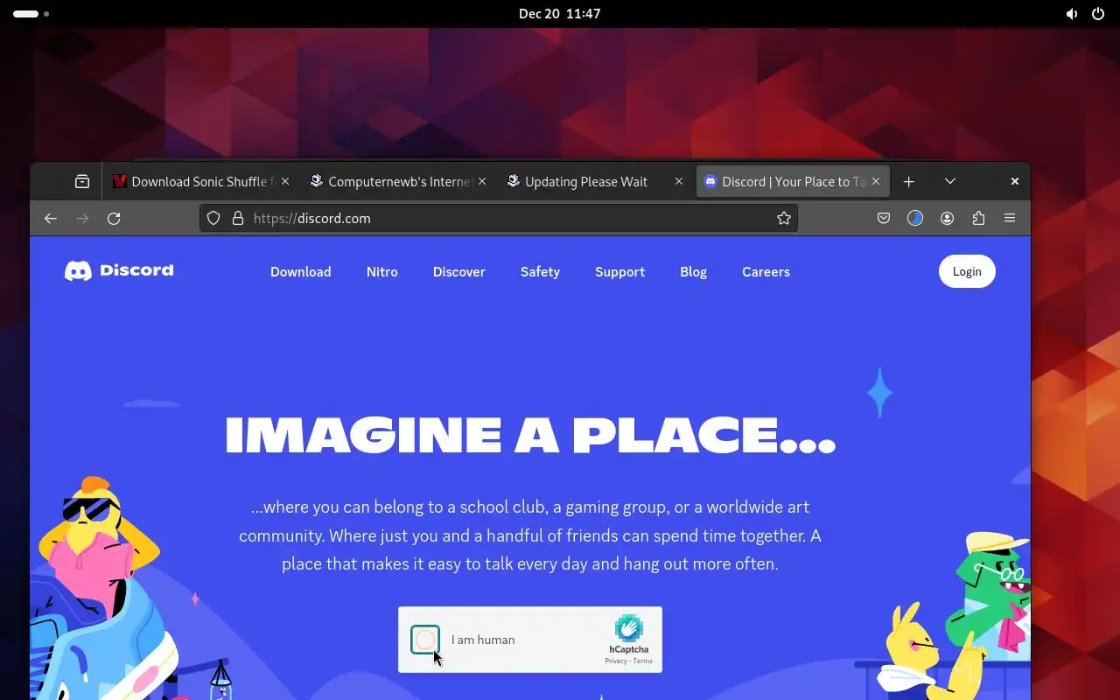The image size is (1120, 700).
Task: Open the Firefox hamburger menu
Action: (1010, 218)
